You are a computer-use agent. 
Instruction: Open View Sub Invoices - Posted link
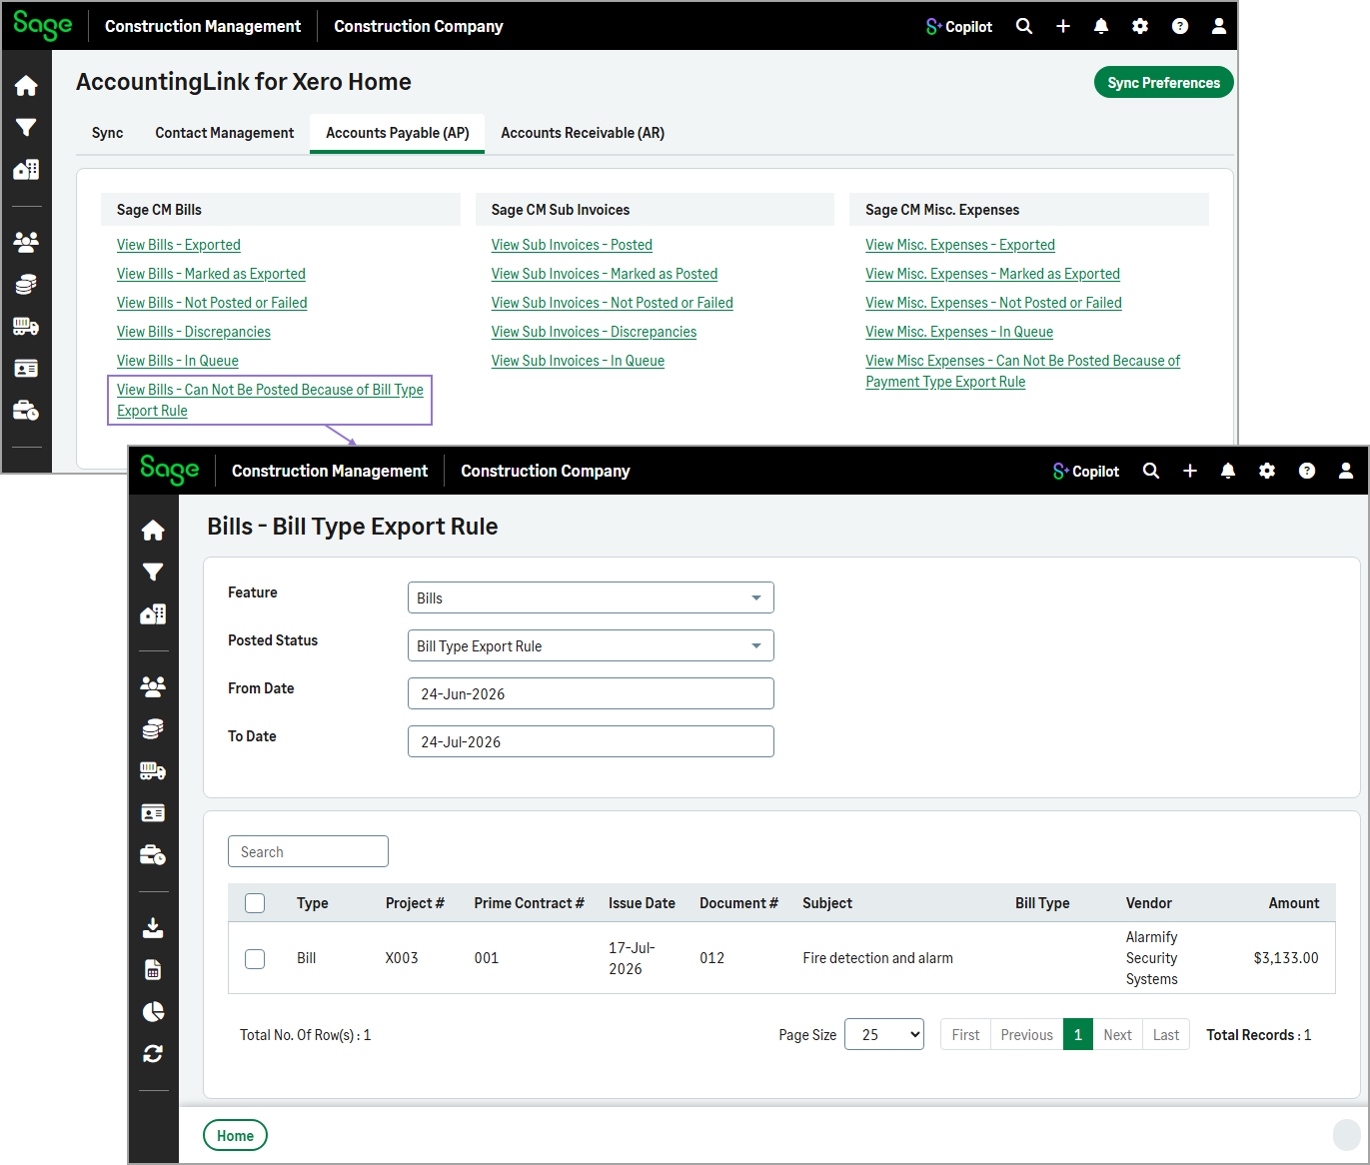point(572,245)
